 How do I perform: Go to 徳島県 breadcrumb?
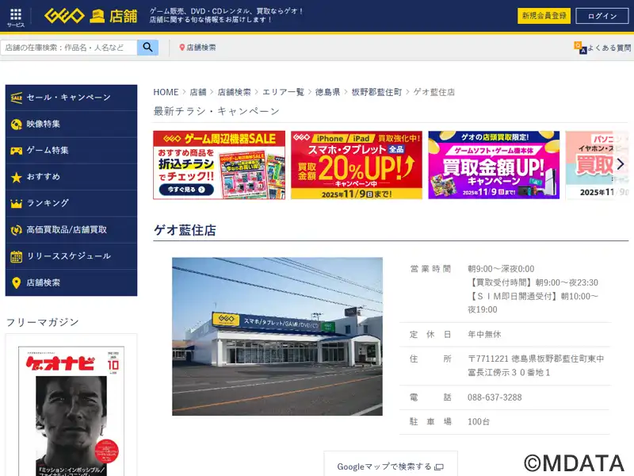click(327, 92)
